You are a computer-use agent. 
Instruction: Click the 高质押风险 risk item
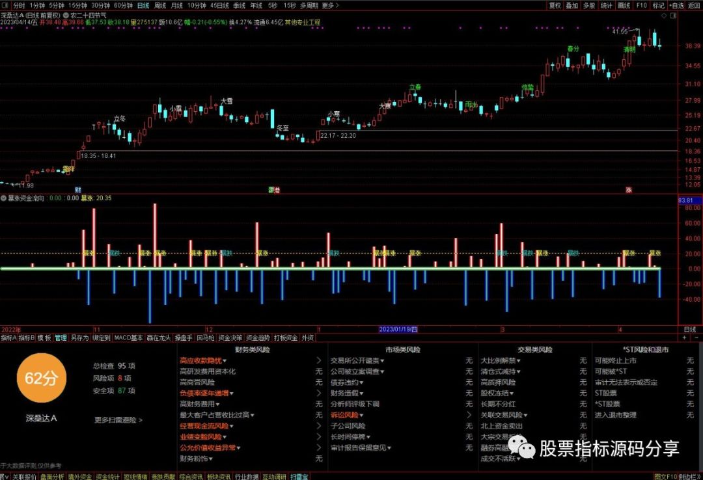tap(498, 382)
